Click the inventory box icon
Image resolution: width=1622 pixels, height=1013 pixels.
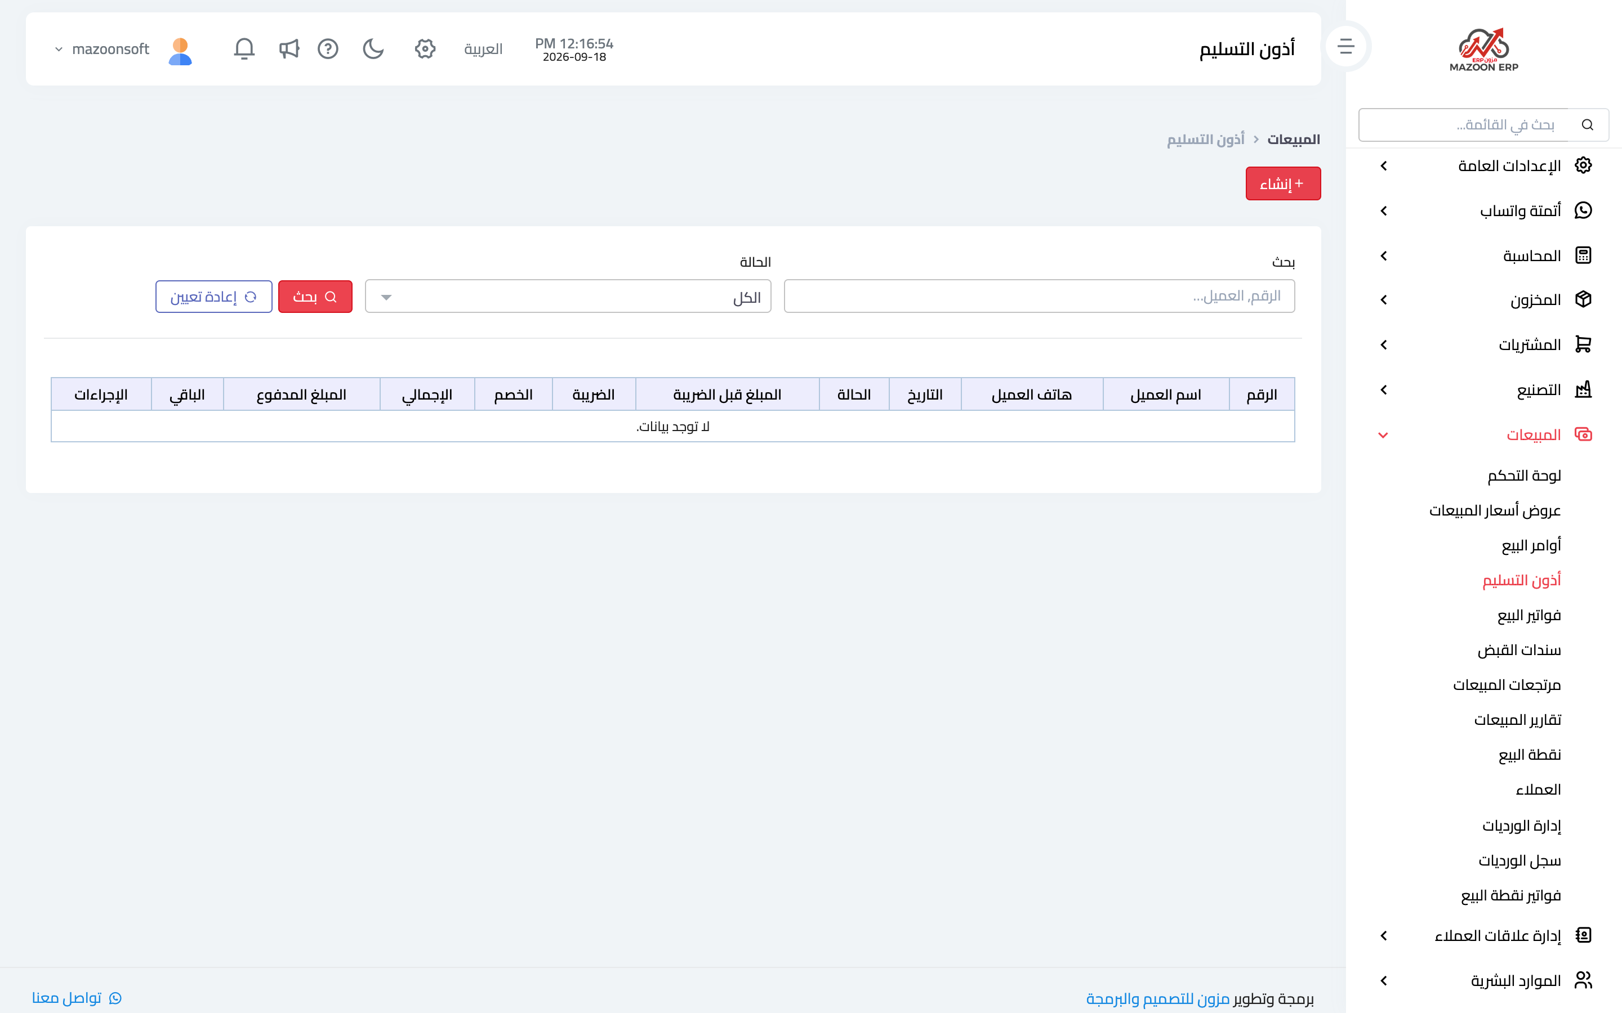click(x=1583, y=299)
